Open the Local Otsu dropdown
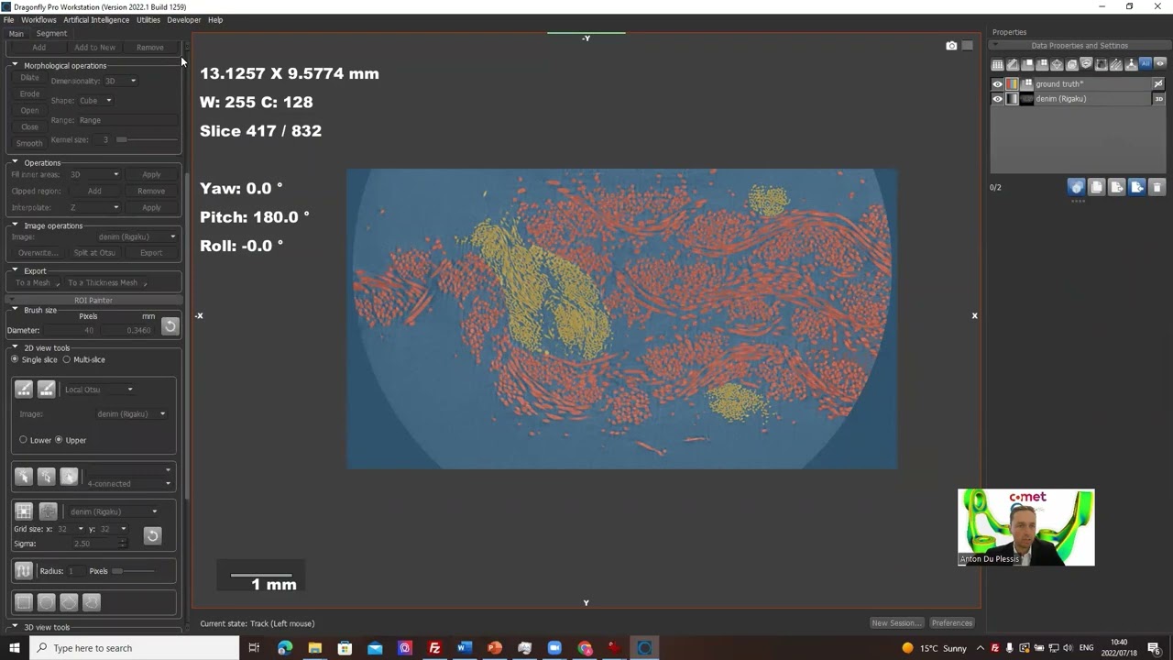Viewport: 1173px width, 660px height. (99, 390)
